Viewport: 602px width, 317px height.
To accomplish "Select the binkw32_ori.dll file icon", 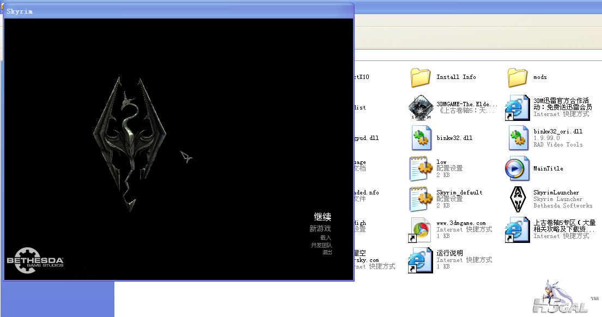I will click(x=518, y=138).
